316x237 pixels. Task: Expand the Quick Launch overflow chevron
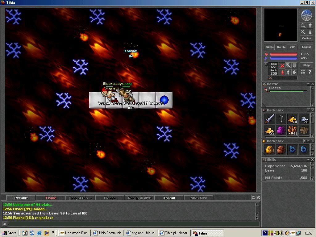pos(53,232)
